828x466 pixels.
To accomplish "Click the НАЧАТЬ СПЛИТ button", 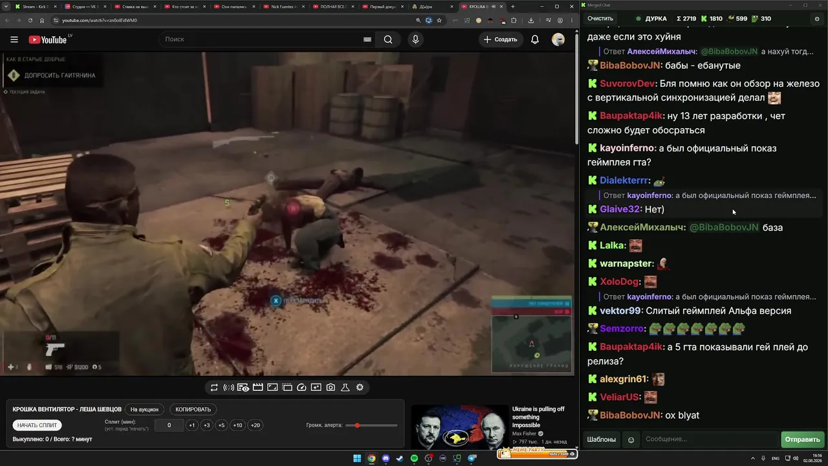I will 38,425.
